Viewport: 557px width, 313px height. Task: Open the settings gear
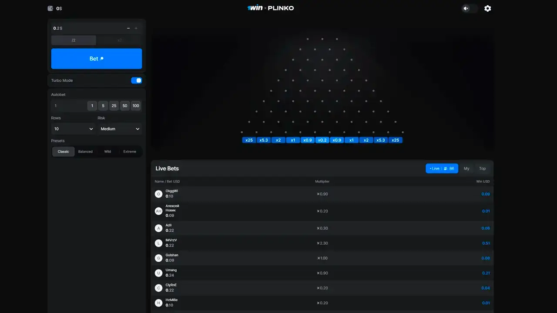pyautogui.click(x=487, y=8)
